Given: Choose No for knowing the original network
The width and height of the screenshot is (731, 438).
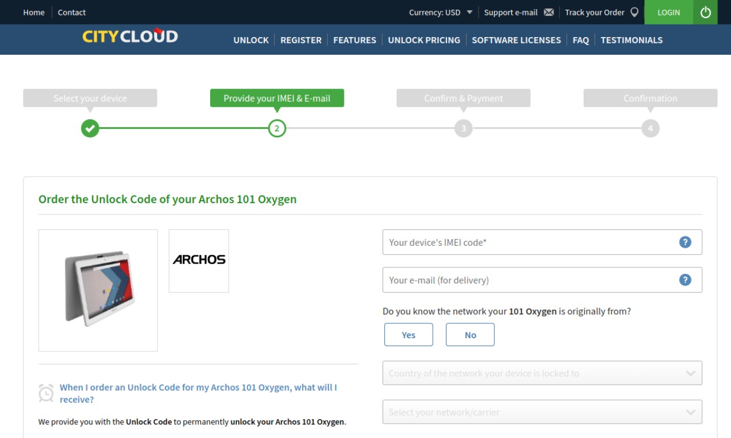Looking at the screenshot, I should click(x=470, y=335).
